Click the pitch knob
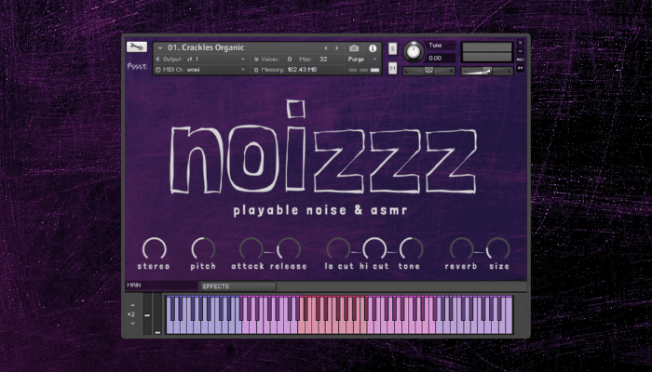Screen dimensions: 652x372 pyautogui.click(x=202, y=248)
